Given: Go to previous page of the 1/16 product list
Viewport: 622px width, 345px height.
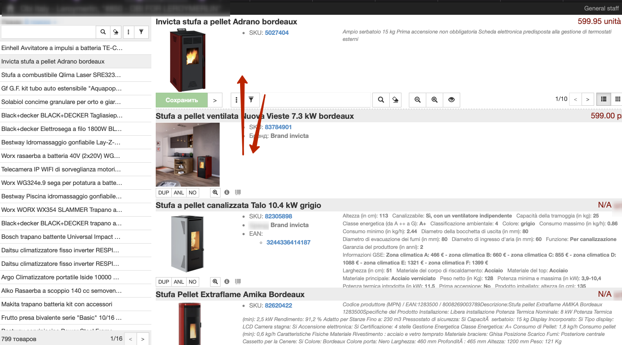Looking at the screenshot, I should (x=130, y=339).
